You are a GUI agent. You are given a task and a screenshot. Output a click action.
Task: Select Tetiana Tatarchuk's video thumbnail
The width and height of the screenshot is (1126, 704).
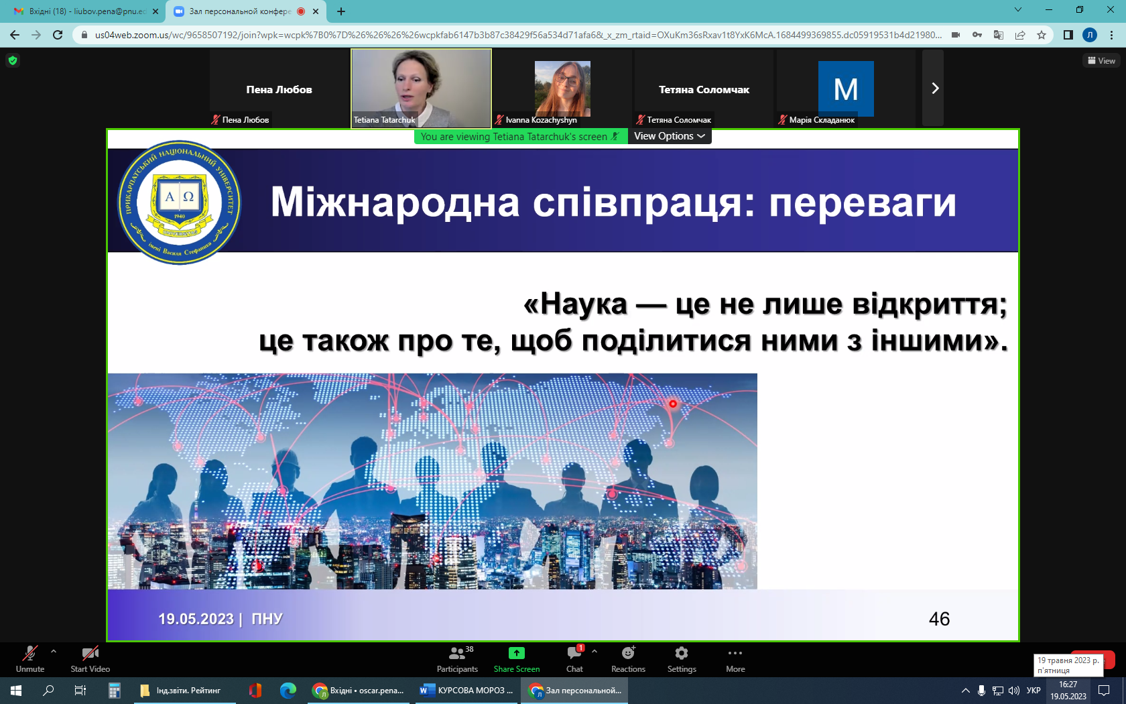tap(422, 88)
